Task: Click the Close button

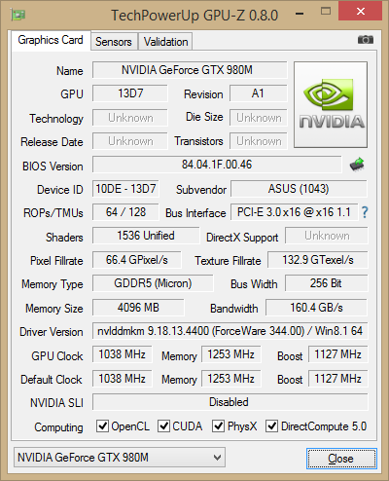Action: tap(341, 459)
